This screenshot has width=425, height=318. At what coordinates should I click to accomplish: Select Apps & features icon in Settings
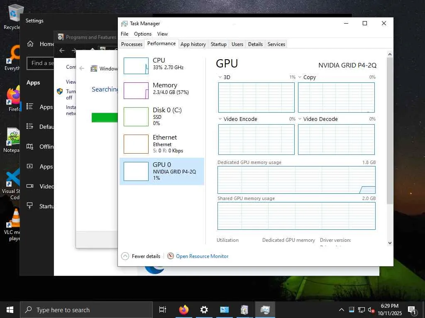(30, 106)
